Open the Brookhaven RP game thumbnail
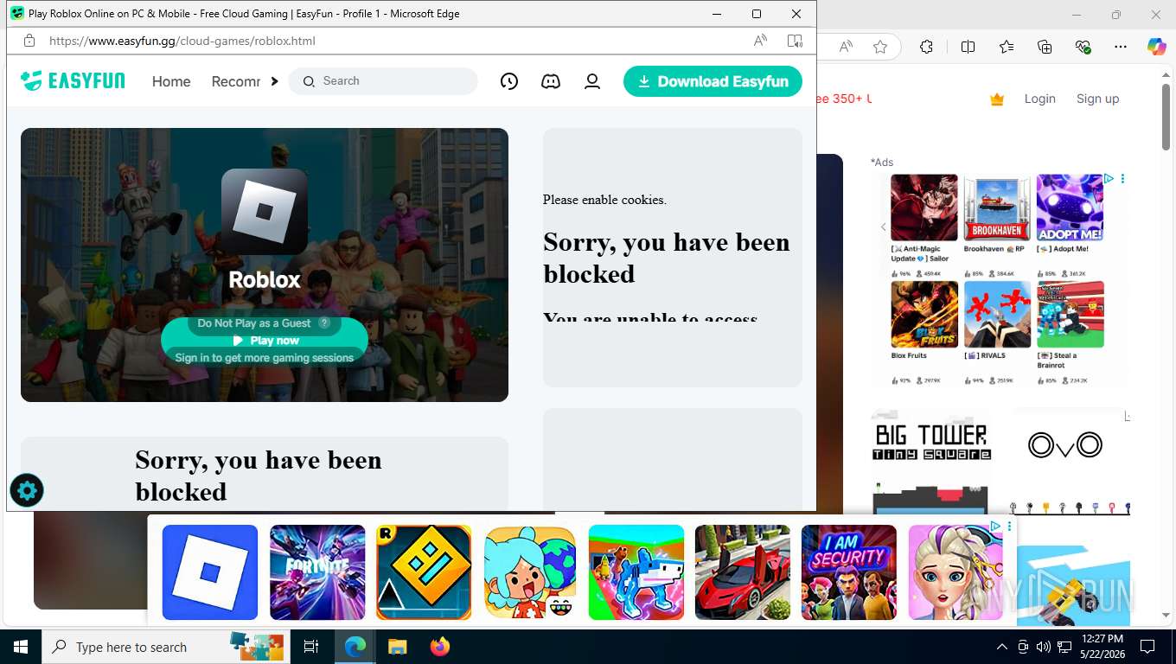 [x=997, y=207]
